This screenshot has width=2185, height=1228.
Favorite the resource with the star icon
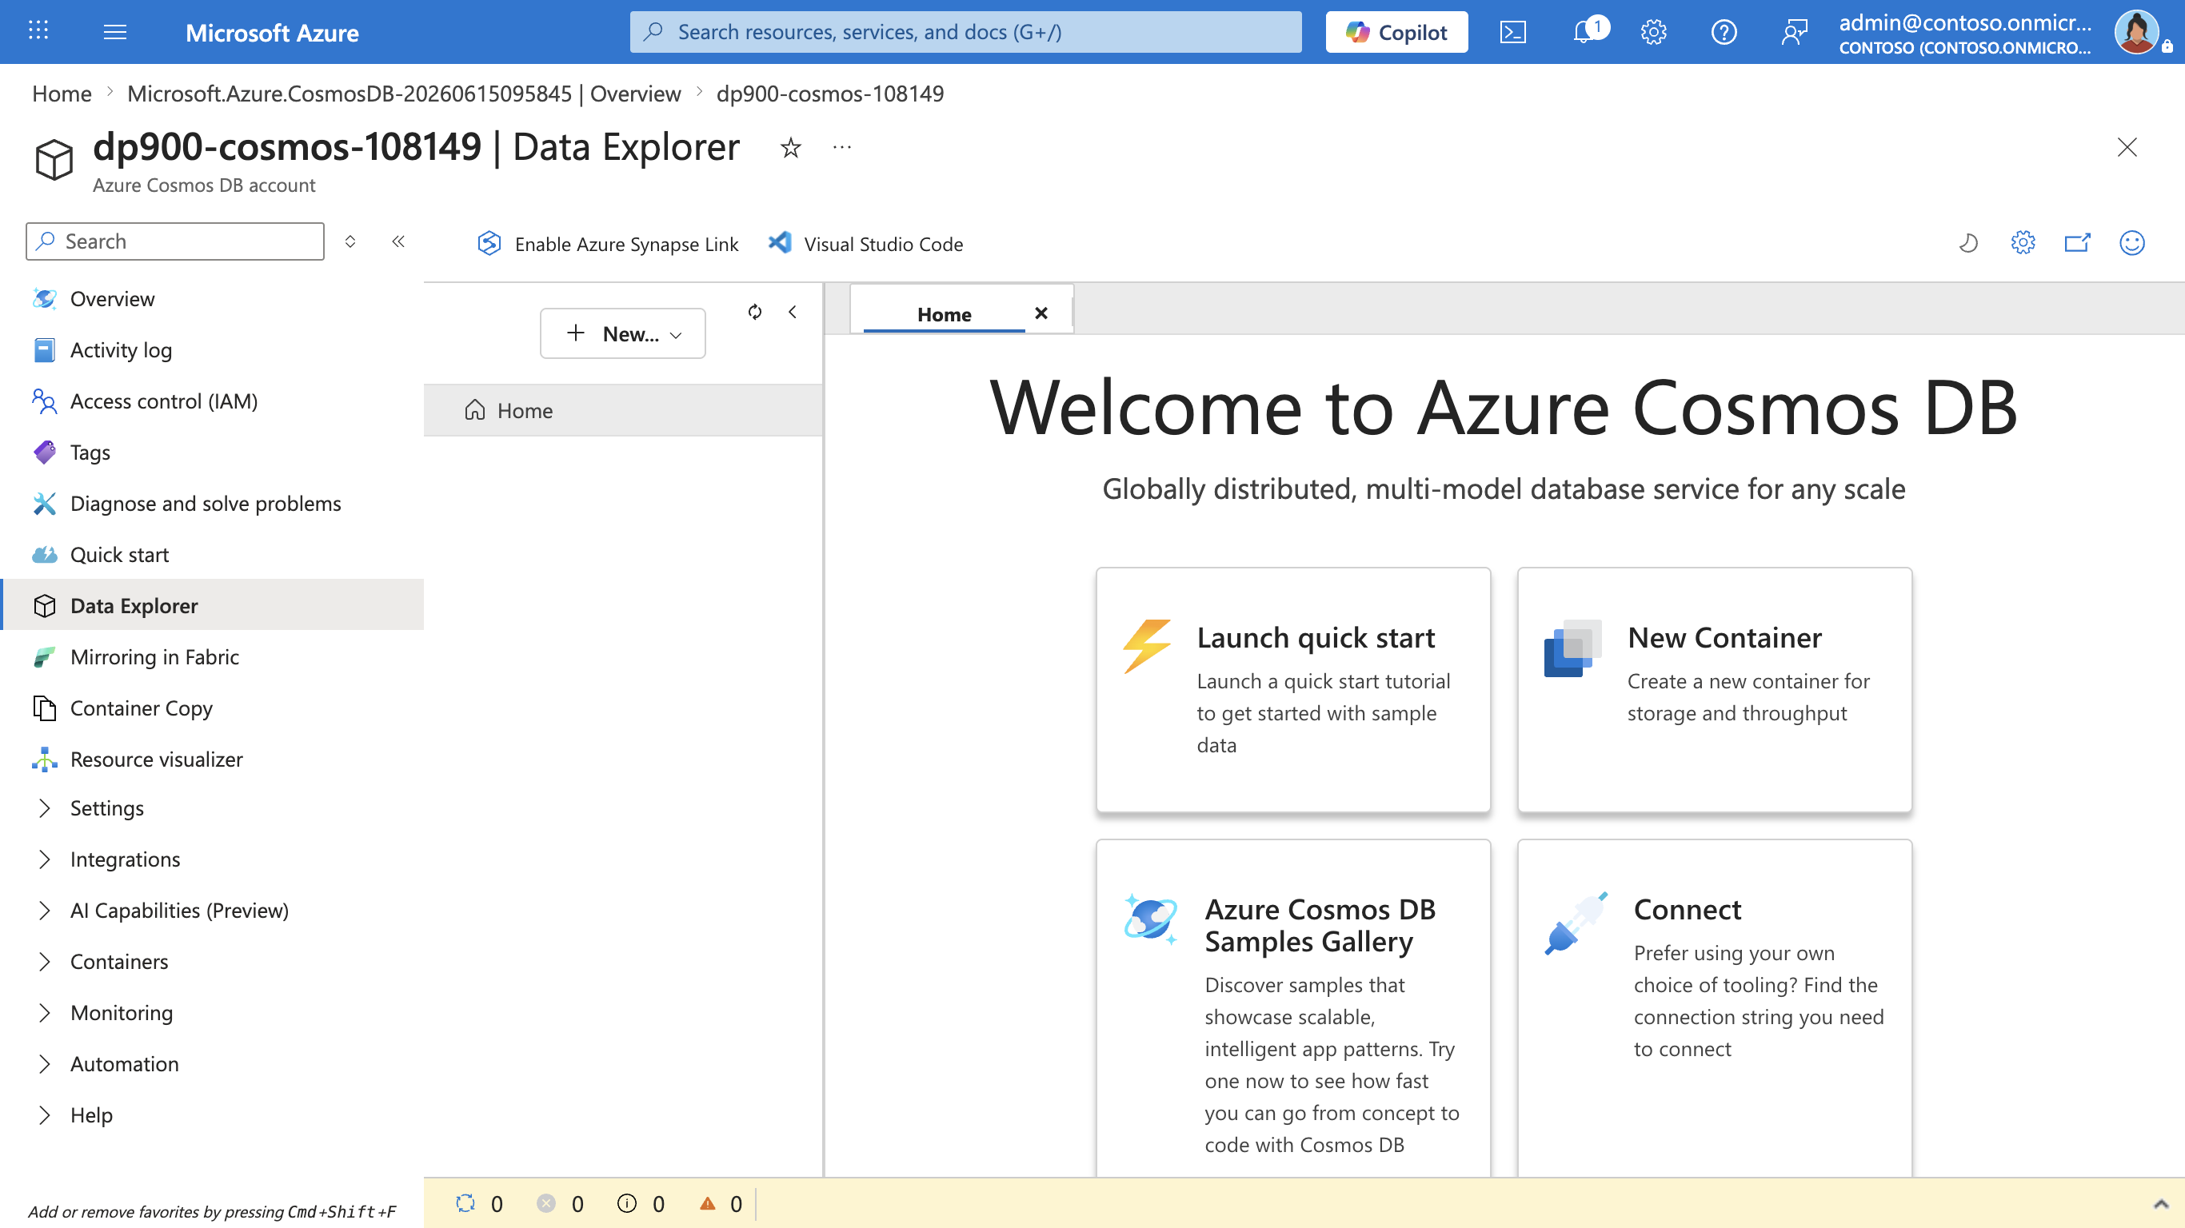[x=790, y=148]
